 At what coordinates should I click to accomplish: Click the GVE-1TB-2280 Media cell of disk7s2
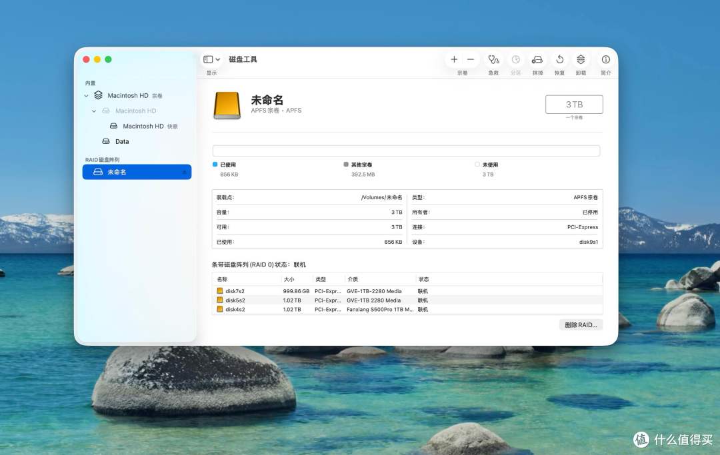click(x=374, y=291)
